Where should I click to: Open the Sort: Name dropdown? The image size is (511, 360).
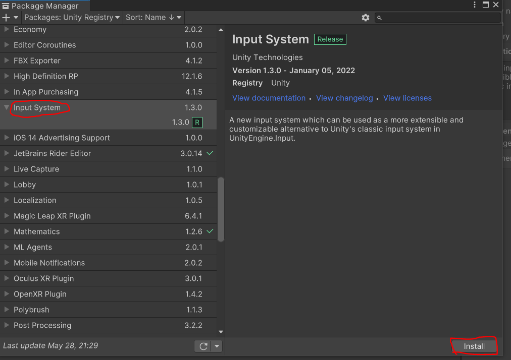pyautogui.click(x=154, y=18)
